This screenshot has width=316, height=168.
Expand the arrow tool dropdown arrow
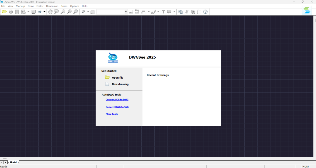45,12
